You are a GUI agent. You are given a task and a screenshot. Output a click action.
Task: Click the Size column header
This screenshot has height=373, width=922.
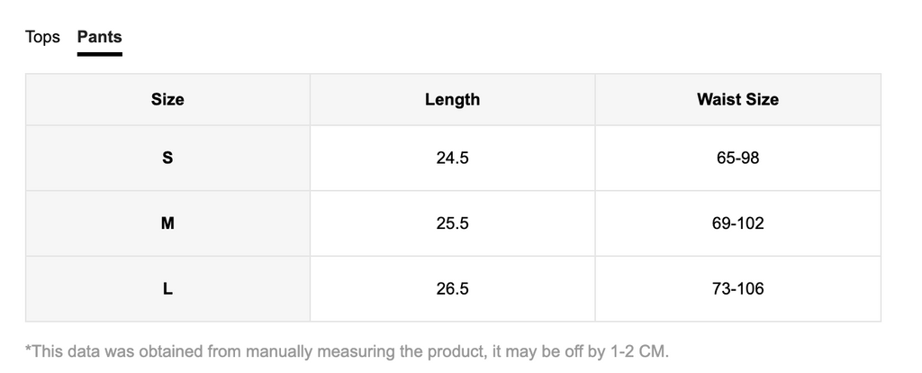[167, 99]
